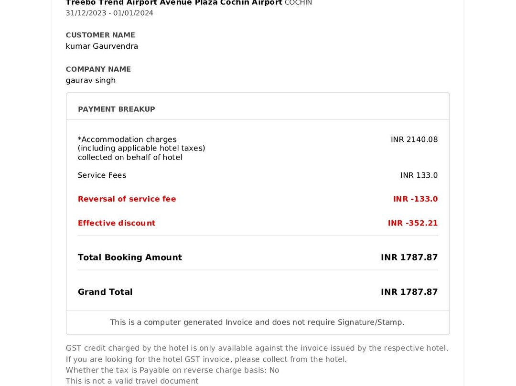Click the CUSTOMER NAME label
Viewport: 516px width, 386px height.
(x=100, y=35)
